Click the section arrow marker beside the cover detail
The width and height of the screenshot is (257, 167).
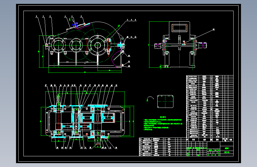(x=150, y=99)
